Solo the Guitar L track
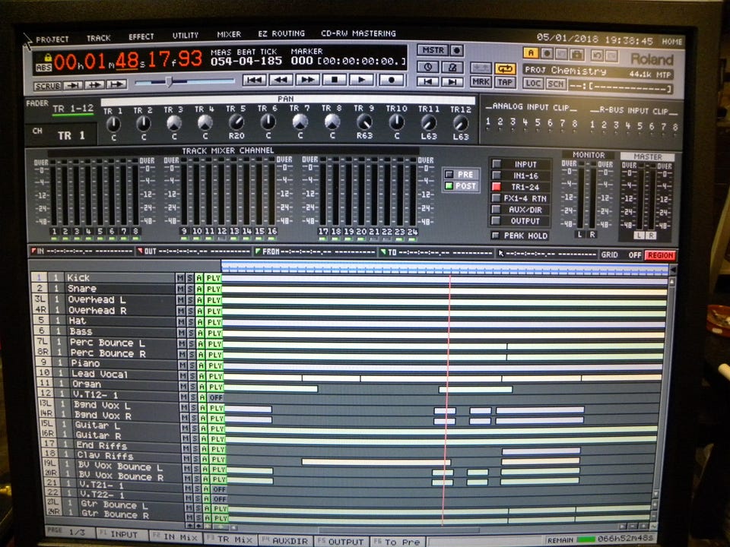 (x=193, y=428)
